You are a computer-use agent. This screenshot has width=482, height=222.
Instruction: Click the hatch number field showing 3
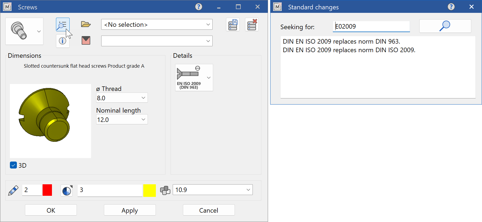coord(110,190)
